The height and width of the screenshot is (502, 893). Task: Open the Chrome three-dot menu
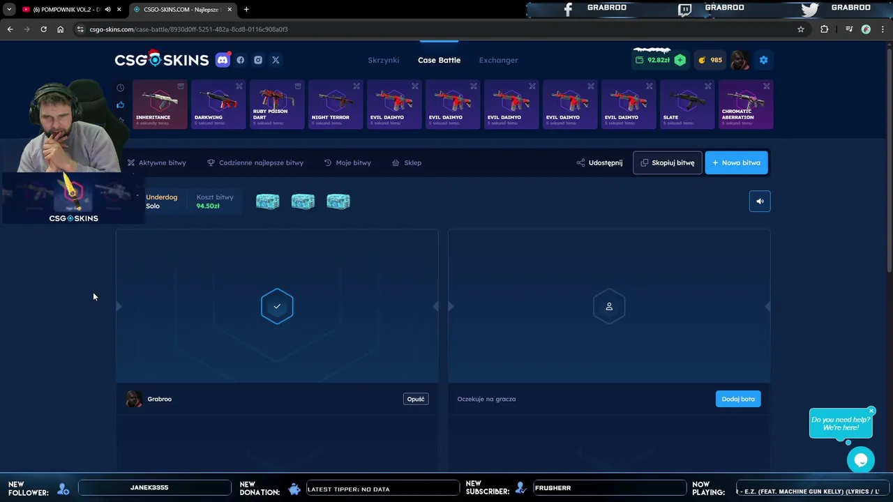[x=883, y=29]
